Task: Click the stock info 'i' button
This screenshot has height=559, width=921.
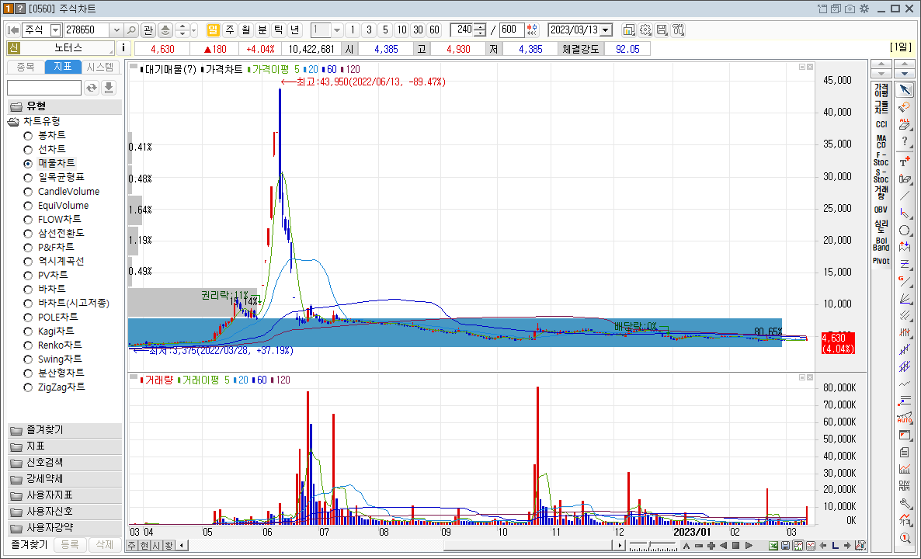Action: pyautogui.click(x=123, y=48)
